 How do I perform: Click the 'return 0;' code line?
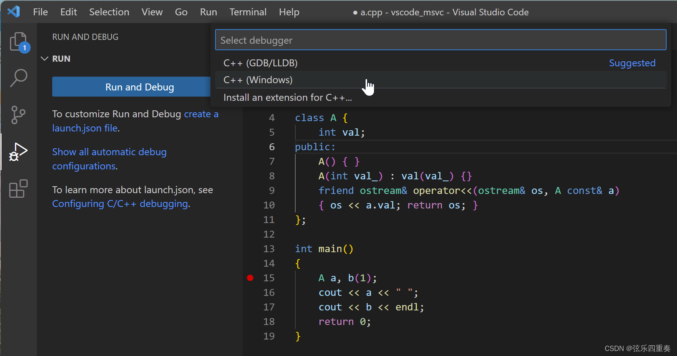pyautogui.click(x=345, y=322)
